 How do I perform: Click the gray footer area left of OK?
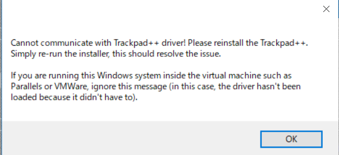pos(130,138)
